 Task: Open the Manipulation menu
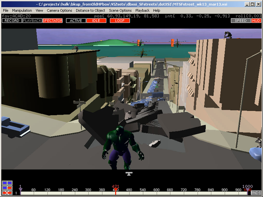pyautogui.click(x=22, y=11)
